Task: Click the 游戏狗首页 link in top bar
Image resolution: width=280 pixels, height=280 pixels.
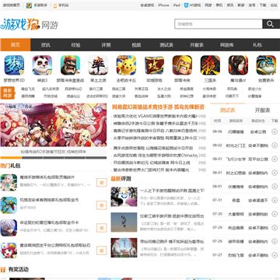Action: 11,5
